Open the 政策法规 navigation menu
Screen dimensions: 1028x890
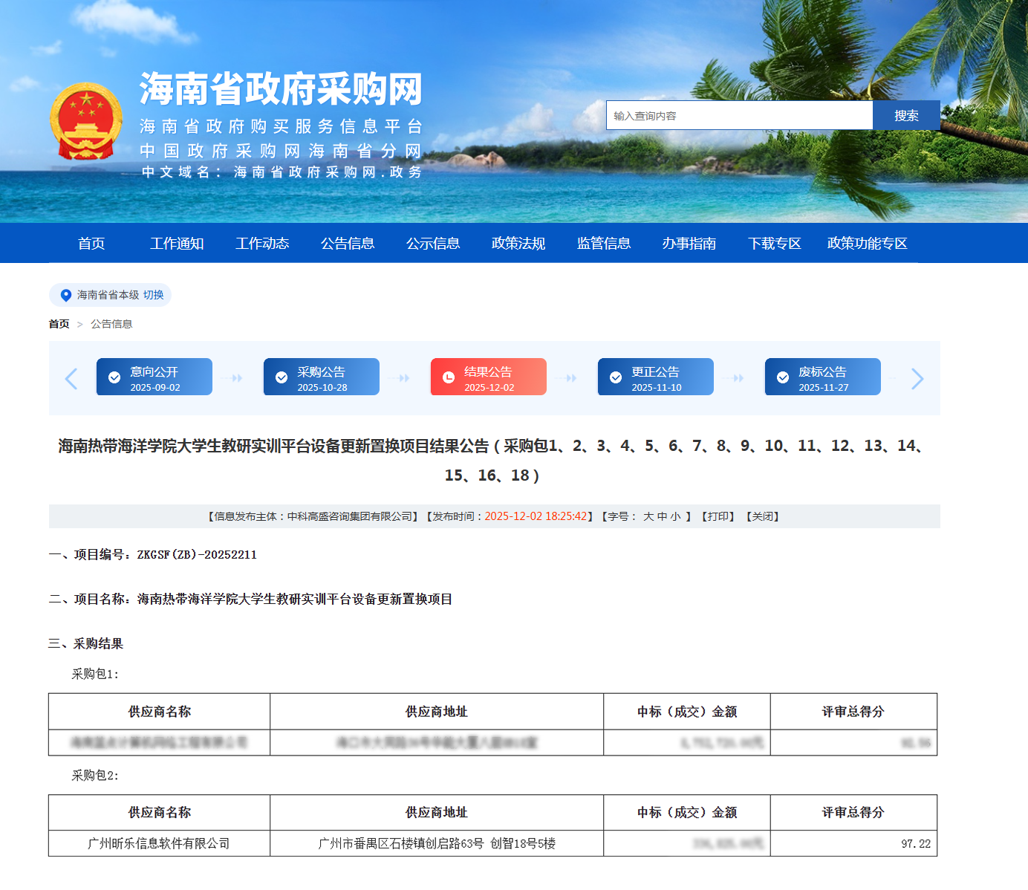coord(517,243)
